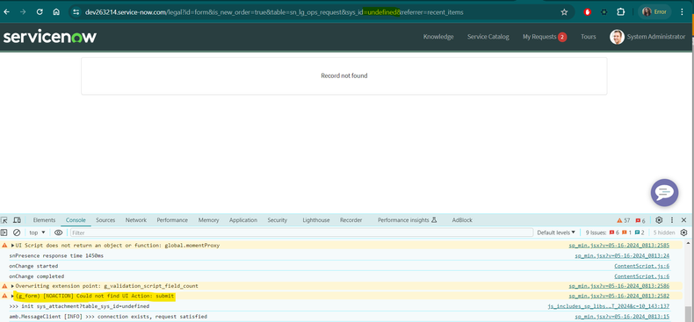Open the red Opera-style extension icon
The width and height of the screenshot is (694, 322).
pos(588,12)
